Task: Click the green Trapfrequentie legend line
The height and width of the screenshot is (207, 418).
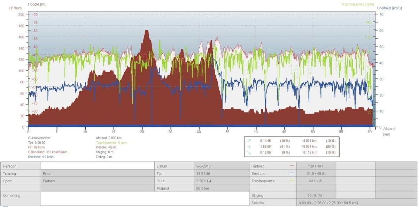Action: [292, 181]
